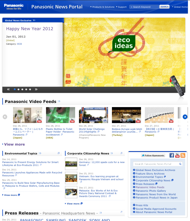Open New Solar Manufacturing Base Malaysia article
The image size is (190, 221).
(x=31, y=184)
